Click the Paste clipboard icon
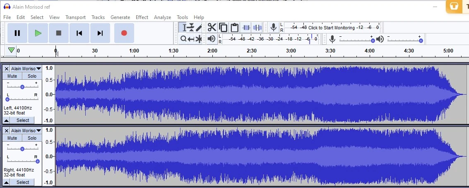 (x=234, y=28)
